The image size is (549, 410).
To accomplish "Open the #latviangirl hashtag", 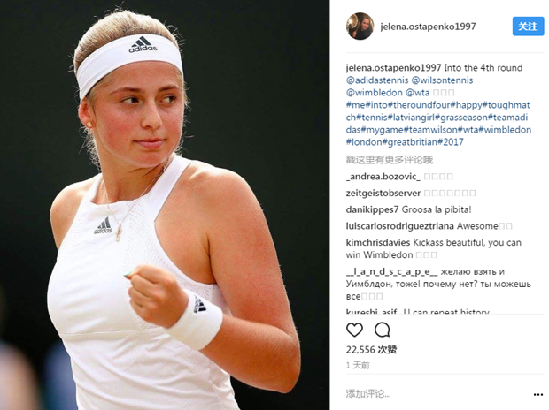I will coord(411,118).
